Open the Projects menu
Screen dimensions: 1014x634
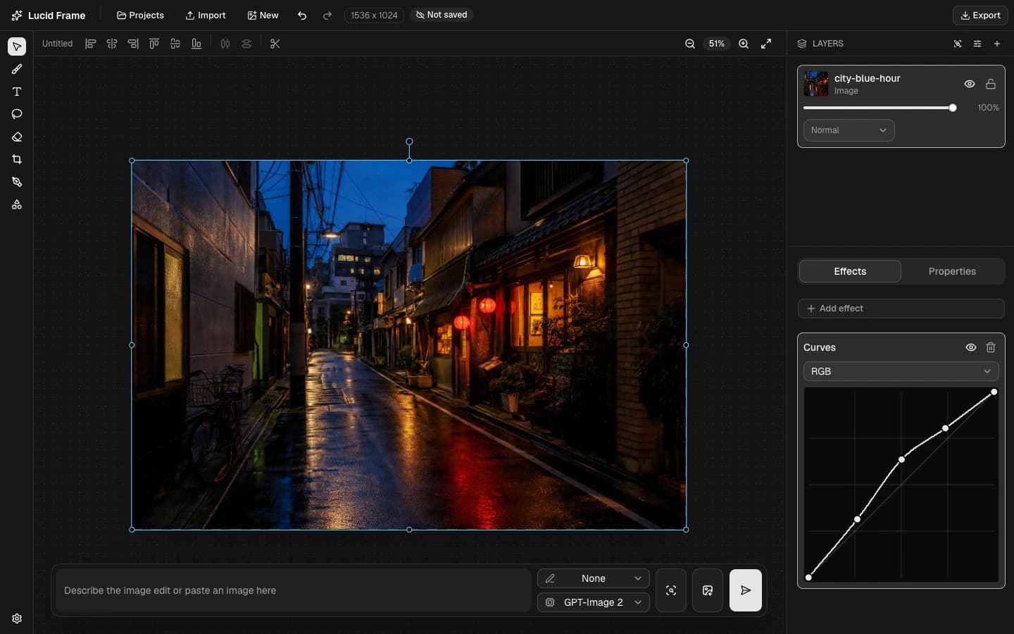click(140, 15)
